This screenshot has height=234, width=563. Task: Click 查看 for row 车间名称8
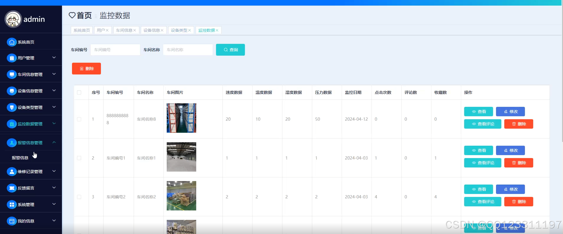479,112
